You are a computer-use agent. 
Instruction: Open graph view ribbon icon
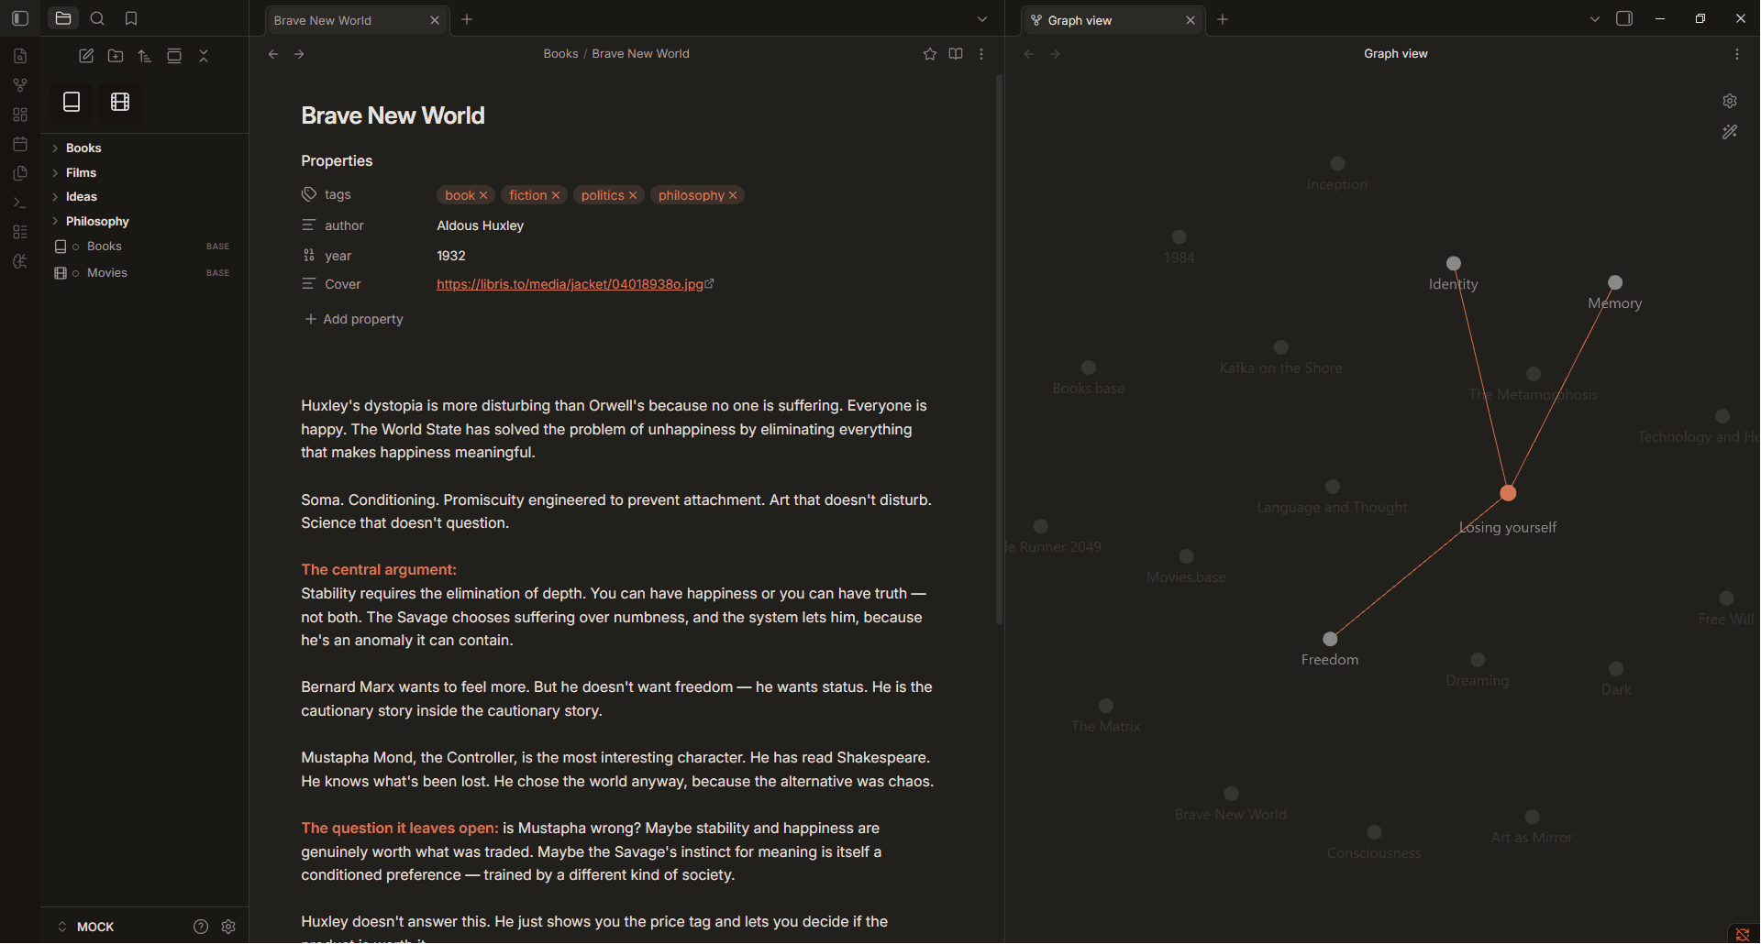coord(20,85)
